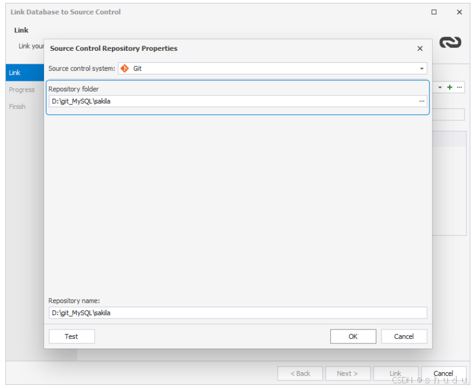Edit the Repository name field
Image resolution: width=475 pixels, height=389 pixels.
coord(238,313)
